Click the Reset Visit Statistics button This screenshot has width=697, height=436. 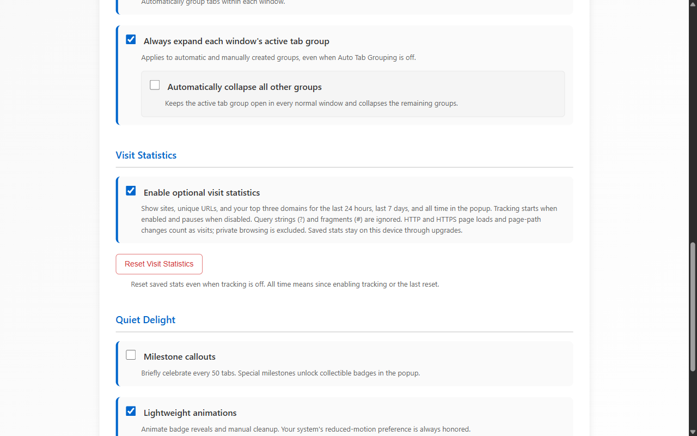159,264
